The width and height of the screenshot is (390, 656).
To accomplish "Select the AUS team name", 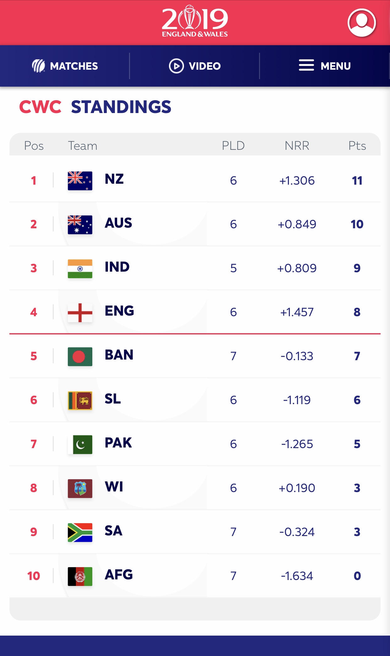I will point(118,223).
